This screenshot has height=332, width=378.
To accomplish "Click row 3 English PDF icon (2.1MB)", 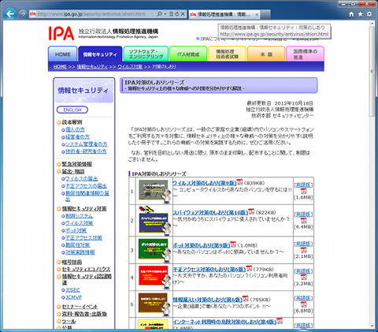I will [303, 250].
